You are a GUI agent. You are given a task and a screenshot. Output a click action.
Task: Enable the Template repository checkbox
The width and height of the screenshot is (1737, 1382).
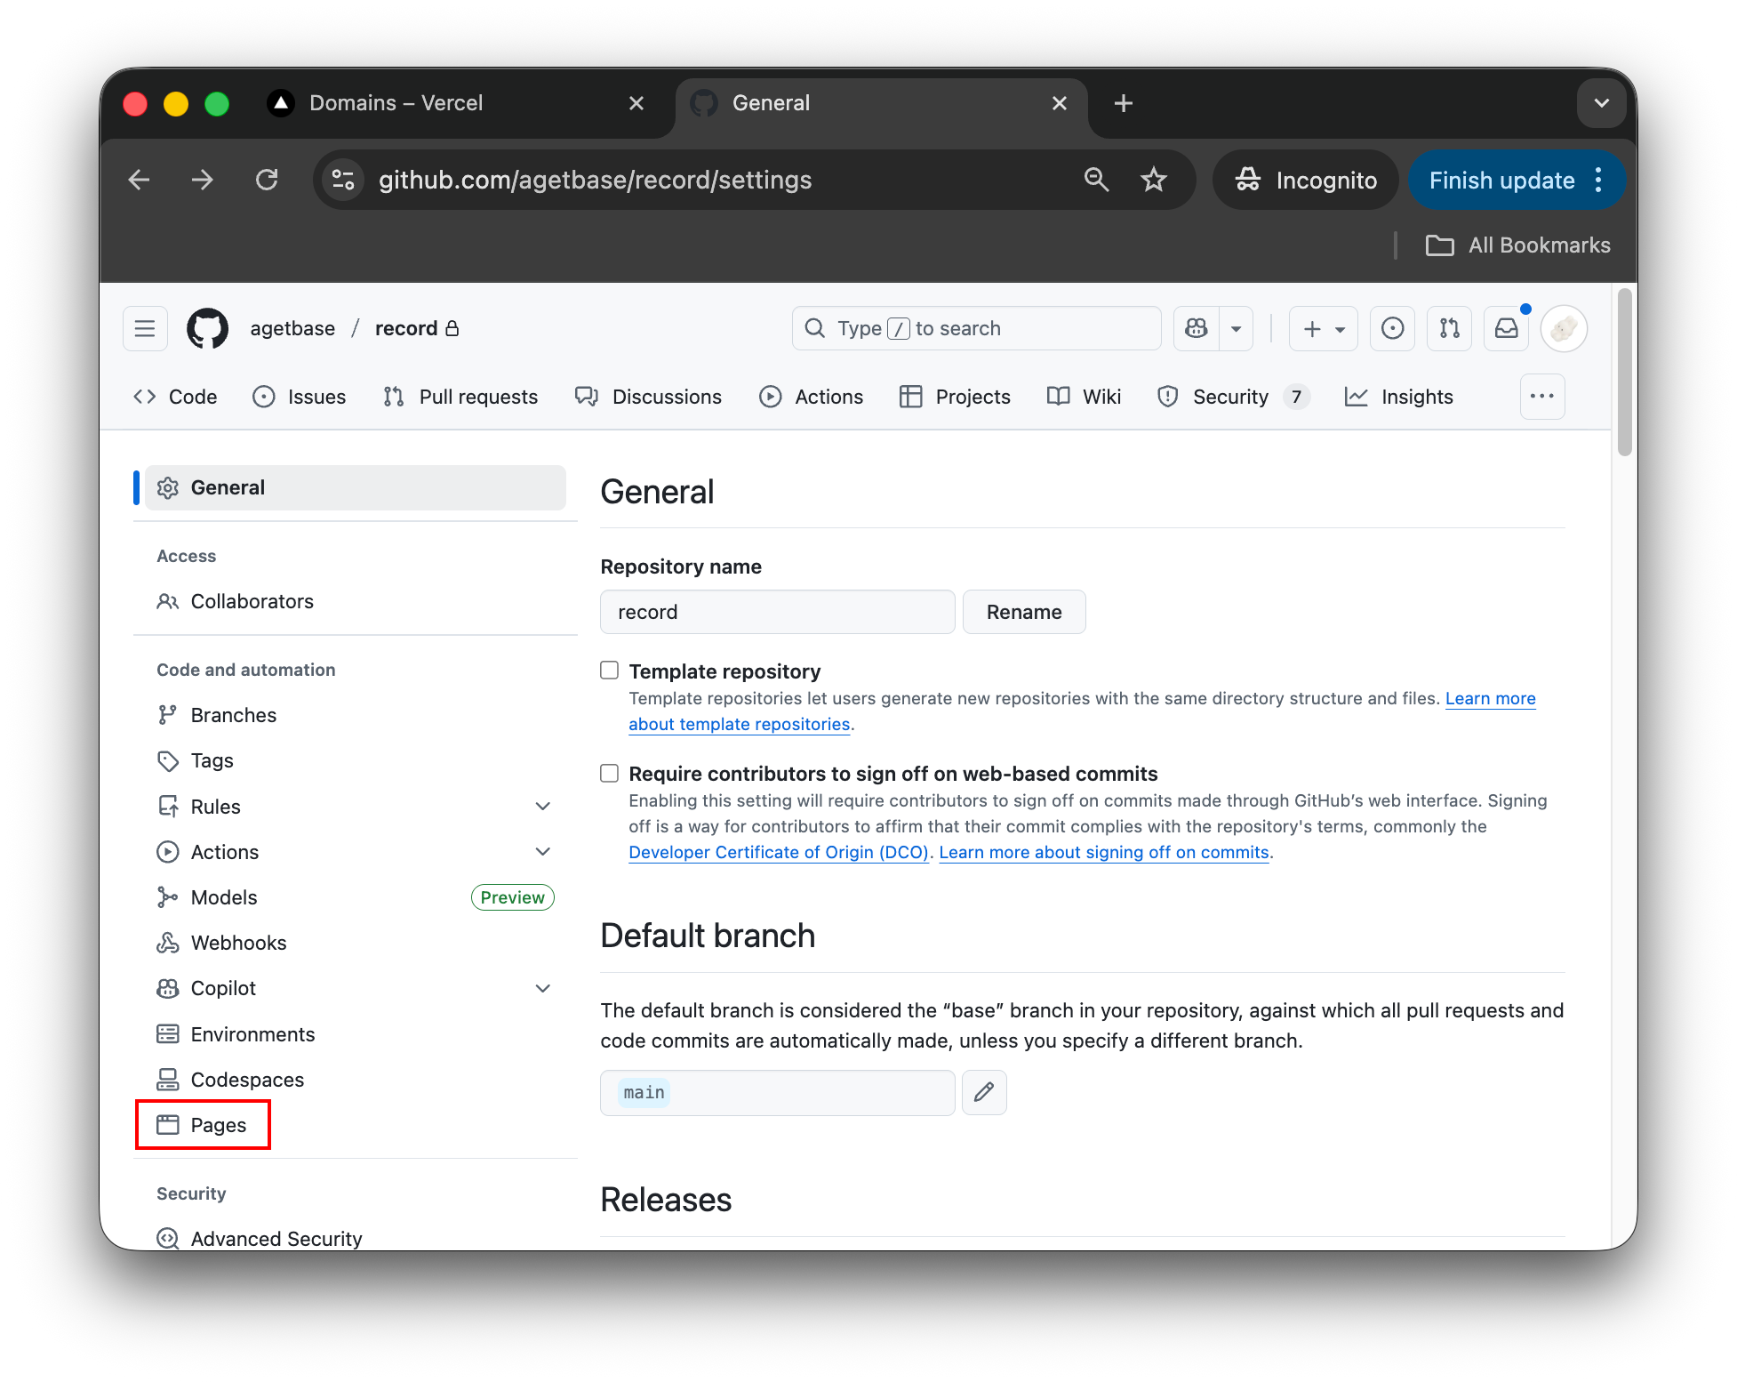pyautogui.click(x=609, y=670)
